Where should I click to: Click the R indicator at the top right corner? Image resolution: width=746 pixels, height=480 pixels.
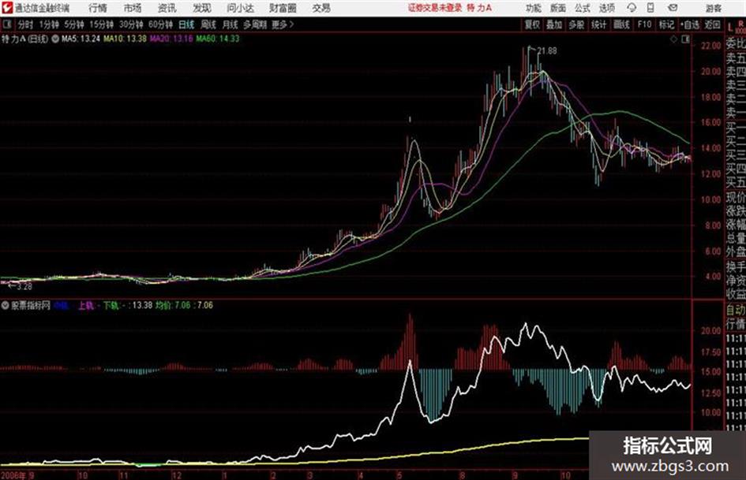tap(740, 24)
